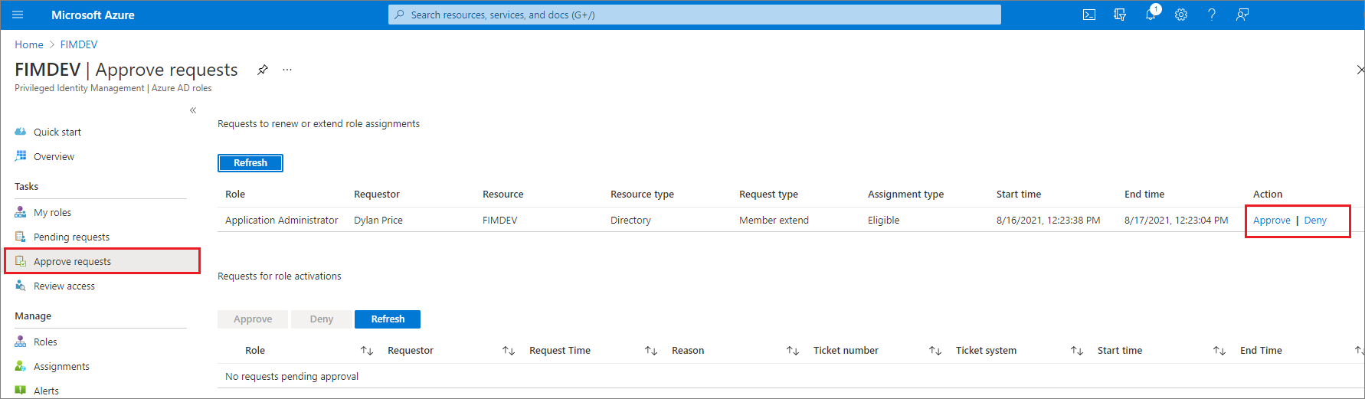The width and height of the screenshot is (1365, 399).
Task: Sort by Request Time column arrows
Action: coord(651,351)
